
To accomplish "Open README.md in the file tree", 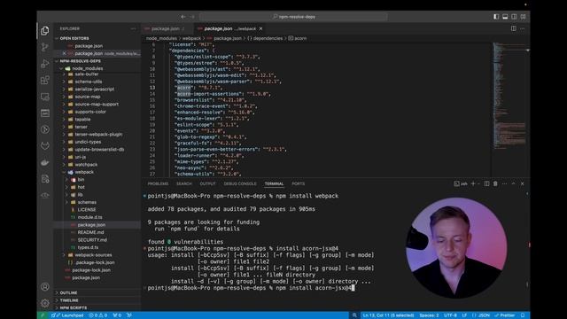I will coord(90,232).
